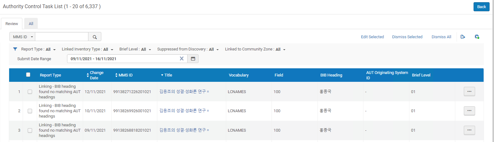Switch to the All tab
Screen dimensions: 494x142
[31, 24]
